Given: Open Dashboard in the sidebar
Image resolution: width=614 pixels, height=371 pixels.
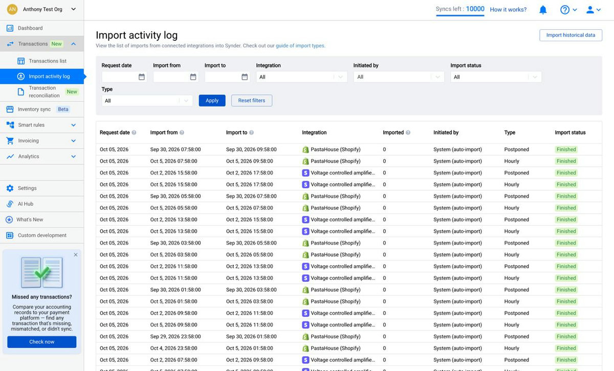Looking at the screenshot, I should point(42,28).
